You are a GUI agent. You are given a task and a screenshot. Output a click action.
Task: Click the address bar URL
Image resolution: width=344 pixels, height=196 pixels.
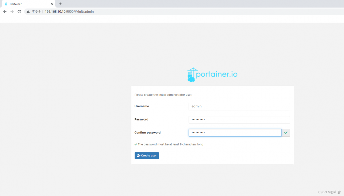(x=69, y=12)
